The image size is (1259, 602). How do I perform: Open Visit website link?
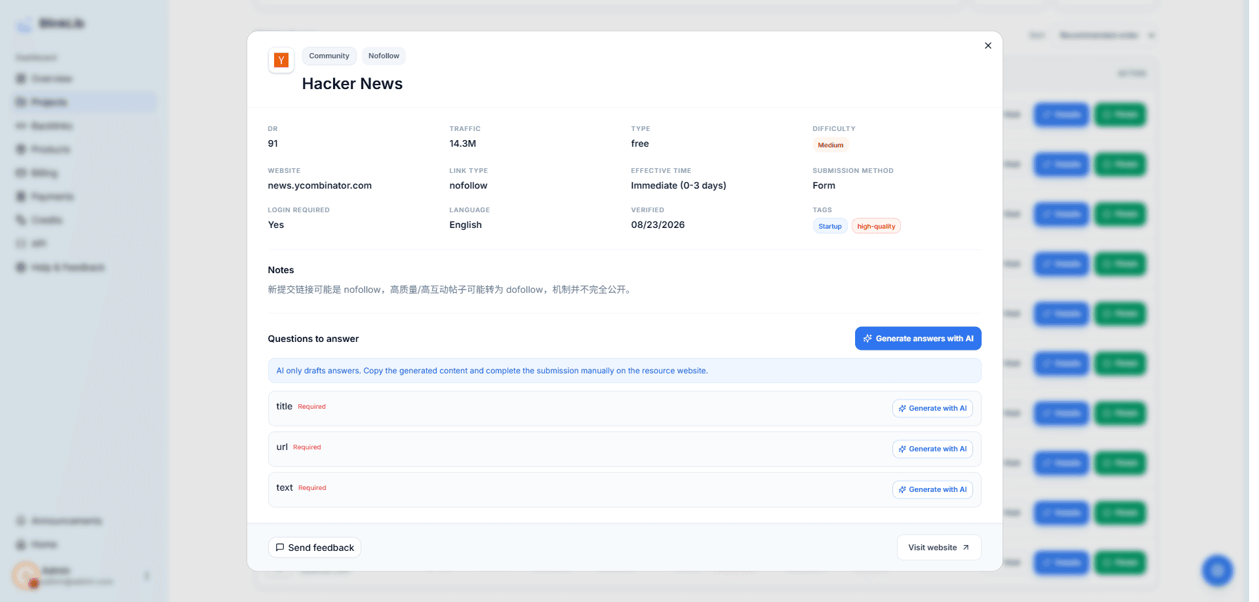pos(939,548)
